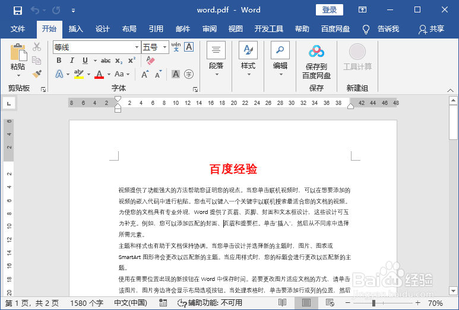Toggle Subscript formatting
This screenshot has width=459, height=310.
click(119, 61)
